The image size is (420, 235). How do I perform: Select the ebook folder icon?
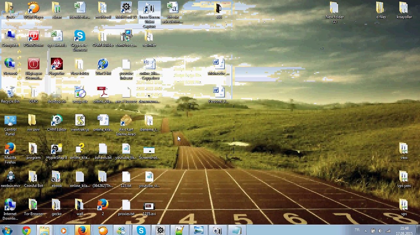(57, 180)
